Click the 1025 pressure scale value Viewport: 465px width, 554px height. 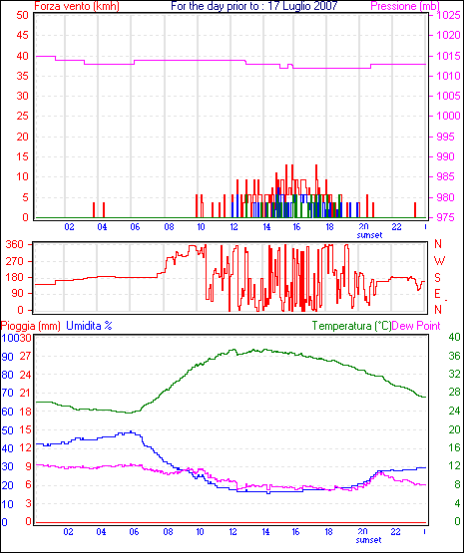pyautogui.click(x=448, y=16)
